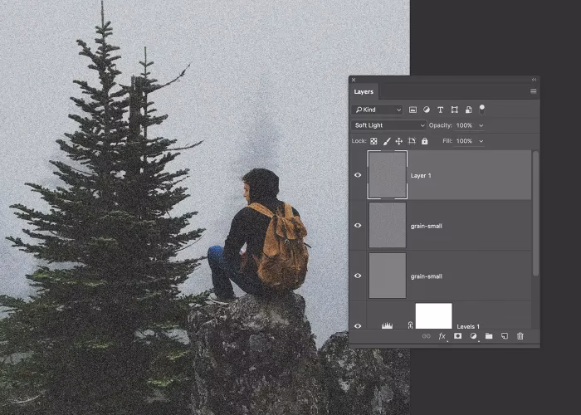Create a new layer

(505, 336)
